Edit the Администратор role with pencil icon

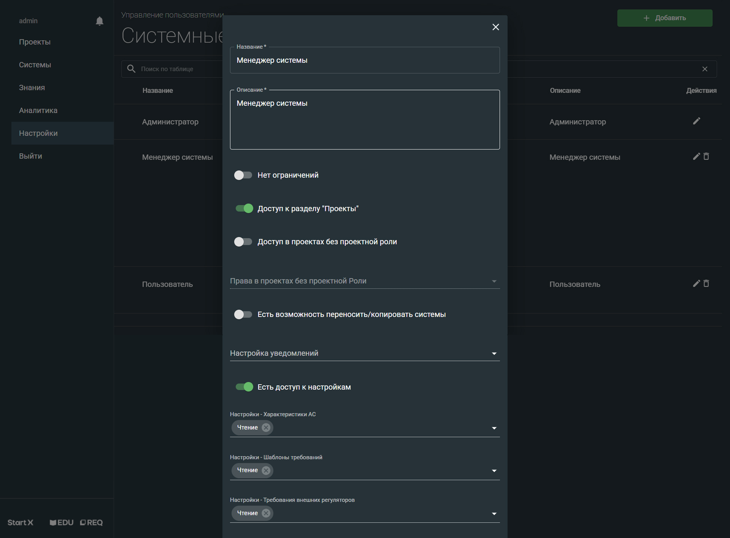coord(697,121)
